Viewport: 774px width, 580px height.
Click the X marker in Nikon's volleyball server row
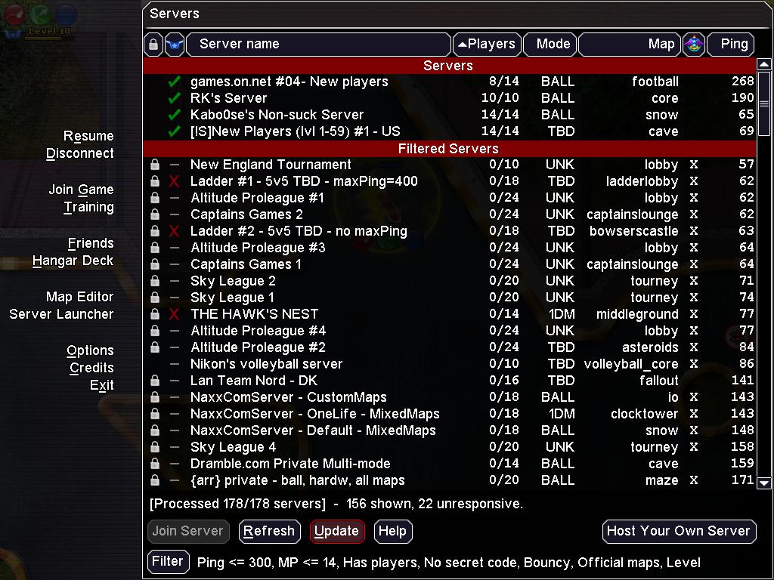click(694, 365)
